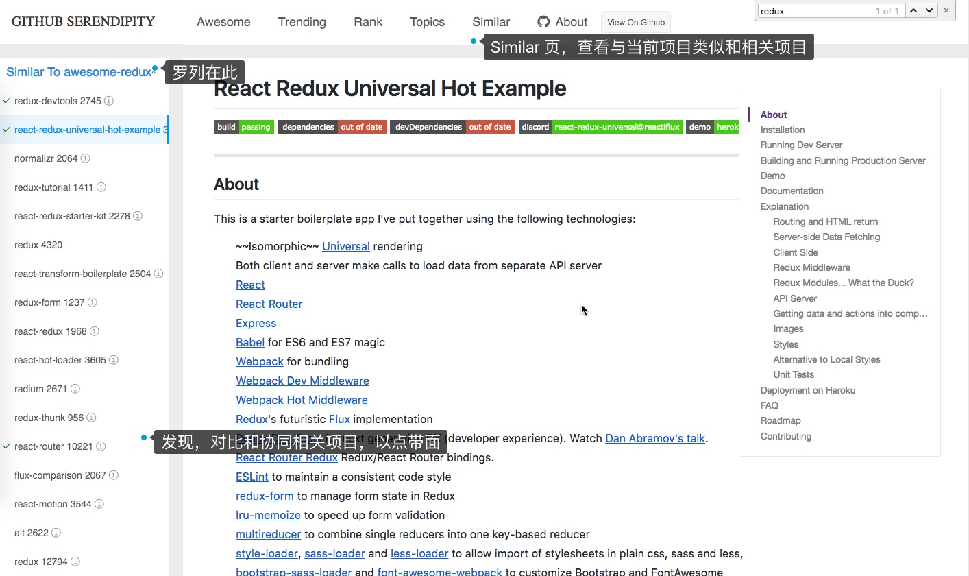Image resolution: width=969 pixels, height=576 pixels.
Task: Open the lru-memoize link
Action: pyautogui.click(x=269, y=515)
